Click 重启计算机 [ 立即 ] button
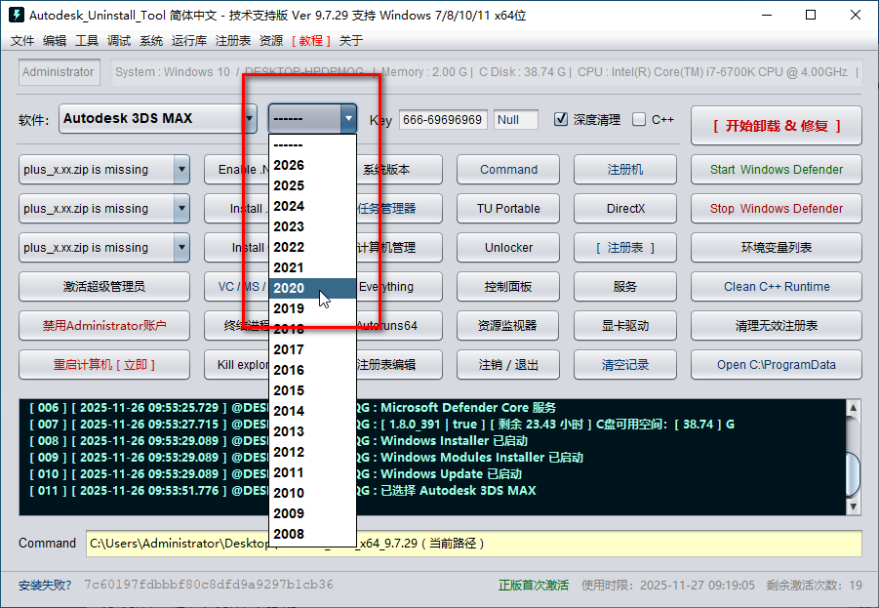 (104, 365)
